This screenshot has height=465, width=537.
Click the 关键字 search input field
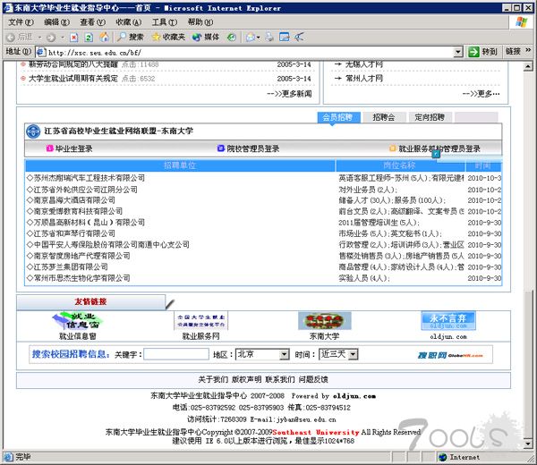[176, 354]
